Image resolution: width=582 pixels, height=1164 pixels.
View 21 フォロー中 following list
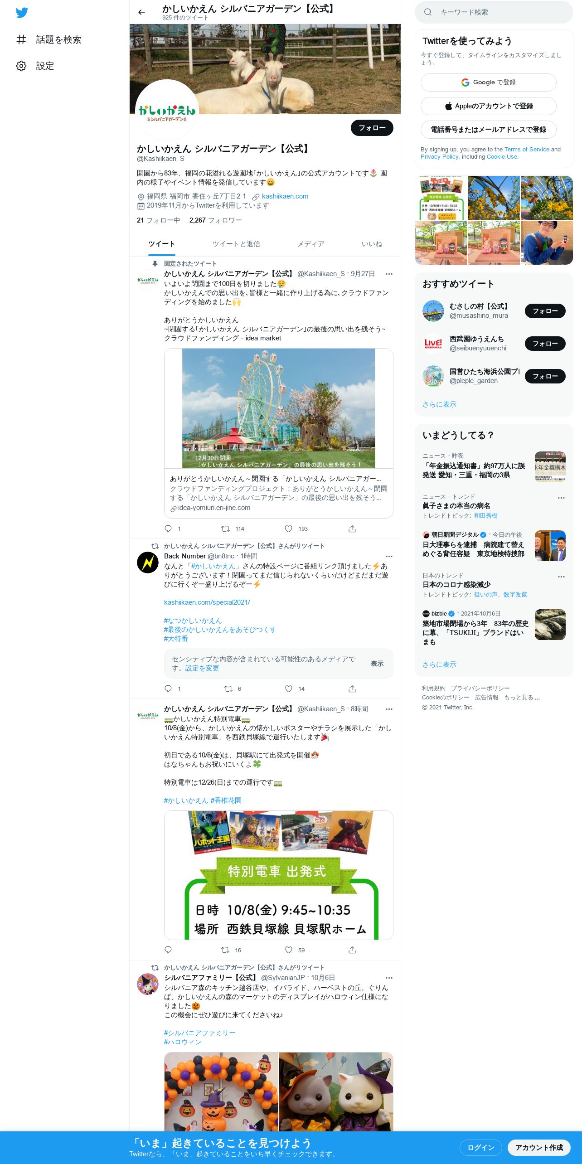click(x=159, y=220)
